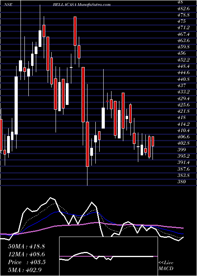Click the NSE exchange label

click(x=9, y=5)
